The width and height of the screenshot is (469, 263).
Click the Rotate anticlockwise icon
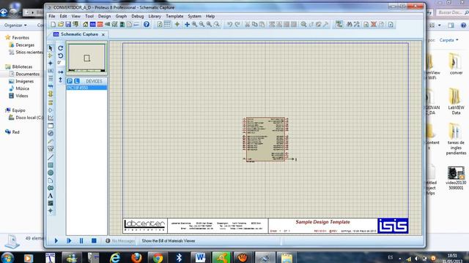tap(60, 56)
